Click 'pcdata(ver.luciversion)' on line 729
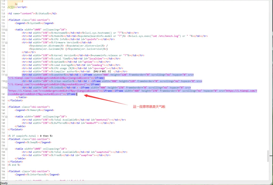 pos(87,49)
